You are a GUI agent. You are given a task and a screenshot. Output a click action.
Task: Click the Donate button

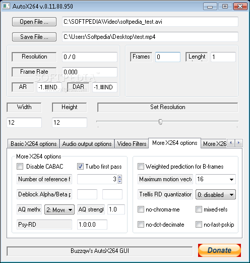(219, 250)
